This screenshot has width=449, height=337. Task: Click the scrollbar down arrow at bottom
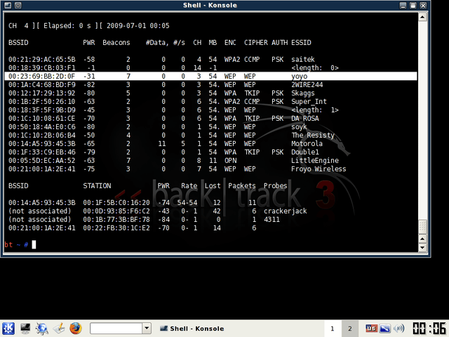422,247
